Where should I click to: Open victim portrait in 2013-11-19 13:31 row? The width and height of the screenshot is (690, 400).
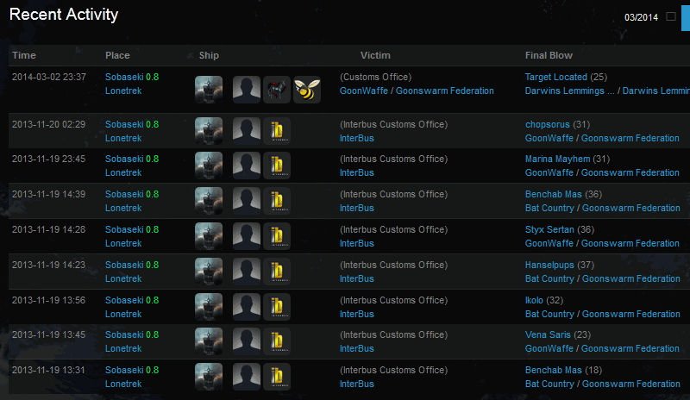pos(247,377)
